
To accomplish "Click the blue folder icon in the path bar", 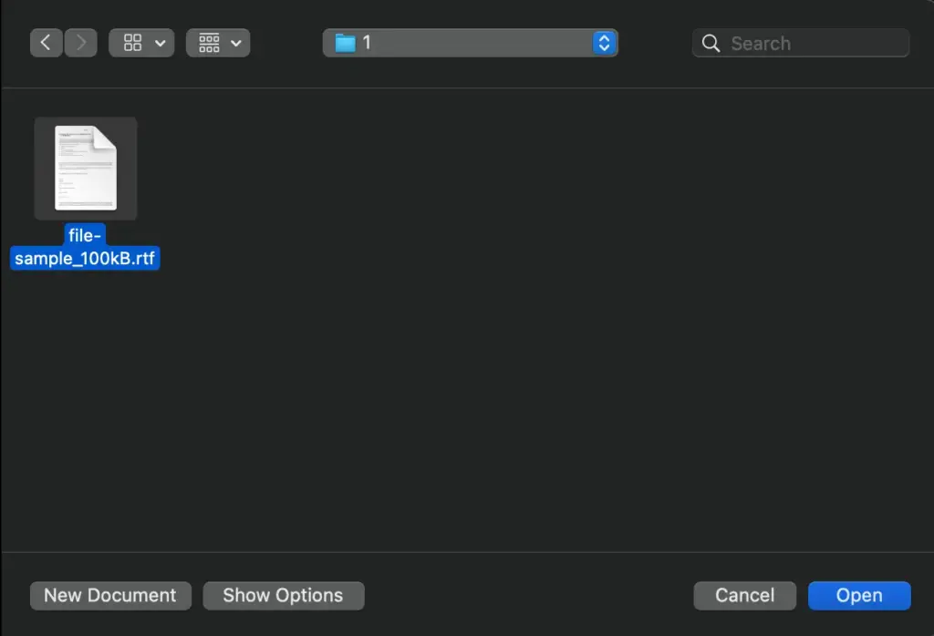I will (x=345, y=43).
